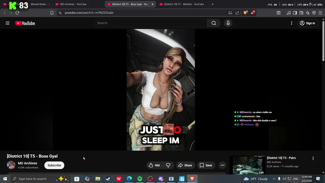Open more actions ellipsis under video
325x183 pixels.
222,165
